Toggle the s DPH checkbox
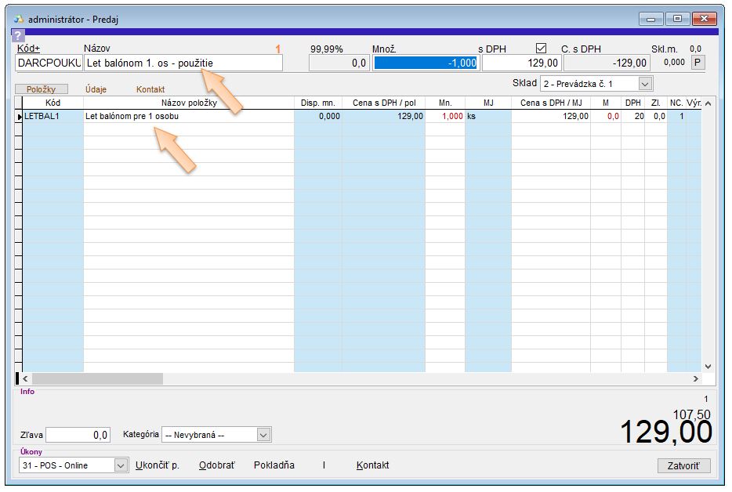 tap(541, 49)
